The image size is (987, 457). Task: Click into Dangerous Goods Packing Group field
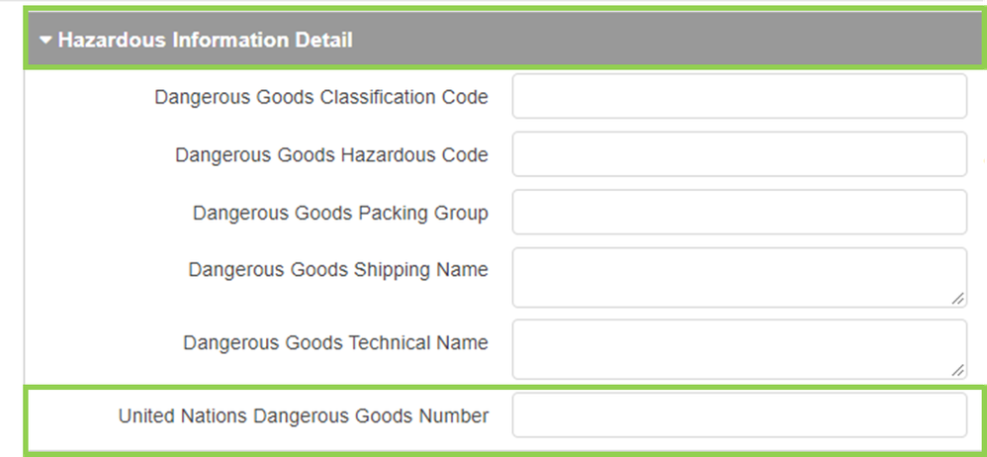pyautogui.click(x=739, y=213)
